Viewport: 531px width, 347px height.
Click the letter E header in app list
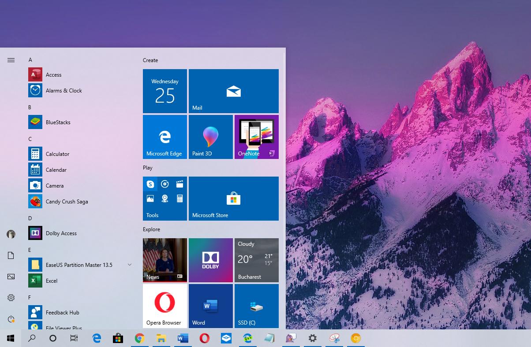click(30, 250)
